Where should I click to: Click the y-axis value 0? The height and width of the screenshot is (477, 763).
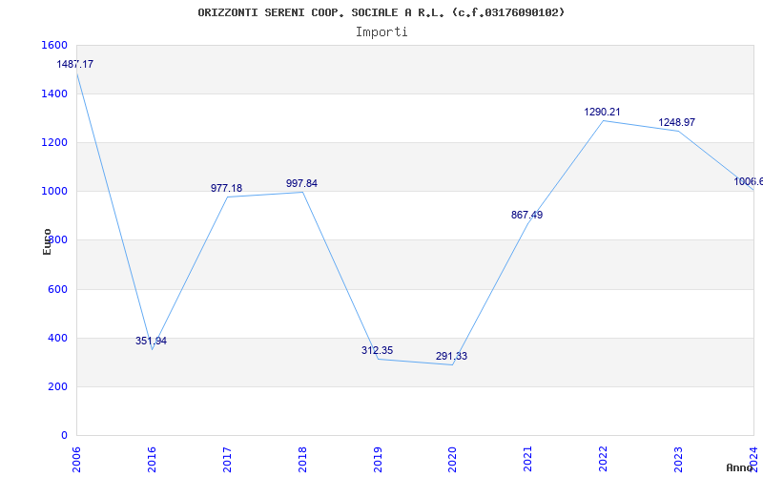pos(64,435)
